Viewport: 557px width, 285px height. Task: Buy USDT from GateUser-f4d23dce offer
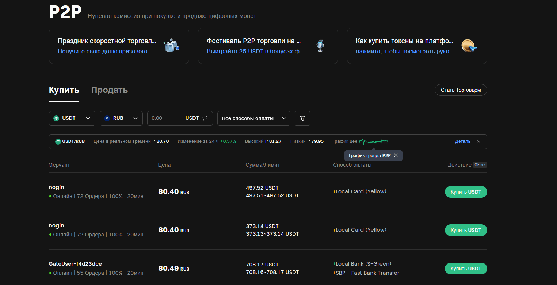(466, 269)
